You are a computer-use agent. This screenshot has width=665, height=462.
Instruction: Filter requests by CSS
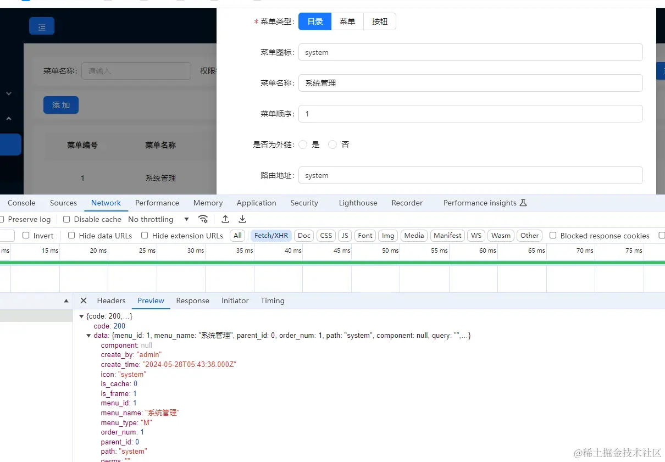(326, 235)
